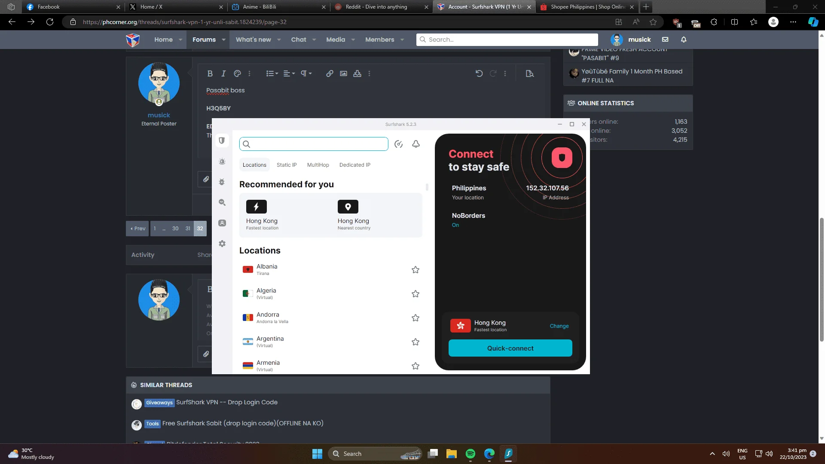Click Change next to Hong Kong

click(x=559, y=326)
